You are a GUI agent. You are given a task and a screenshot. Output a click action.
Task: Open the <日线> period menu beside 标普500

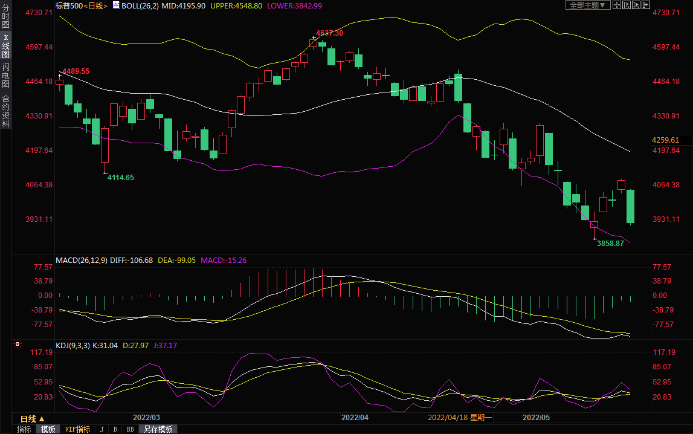pos(95,5)
